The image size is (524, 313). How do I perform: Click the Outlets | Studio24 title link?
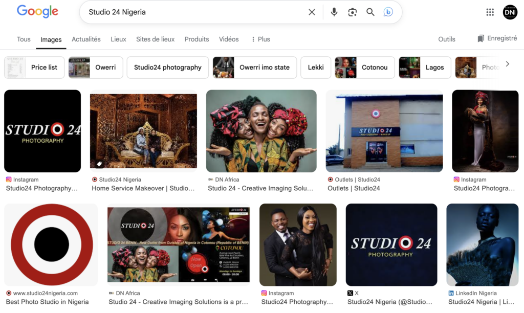(354, 188)
